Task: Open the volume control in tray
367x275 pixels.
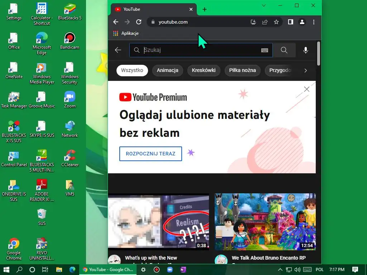Action: point(297,270)
